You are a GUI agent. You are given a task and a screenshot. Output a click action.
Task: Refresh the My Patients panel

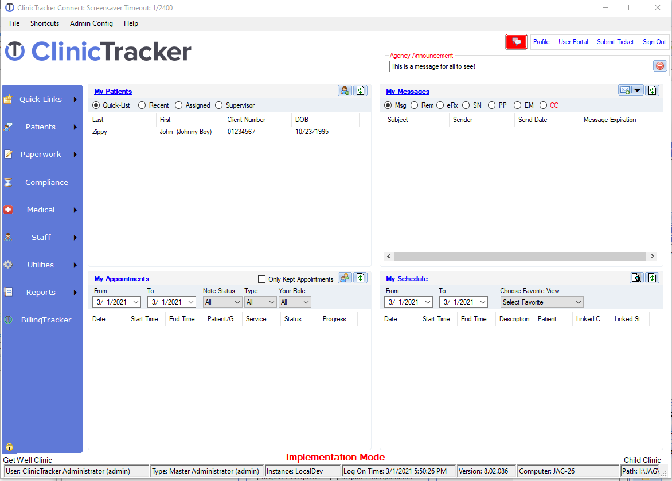click(x=361, y=90)
